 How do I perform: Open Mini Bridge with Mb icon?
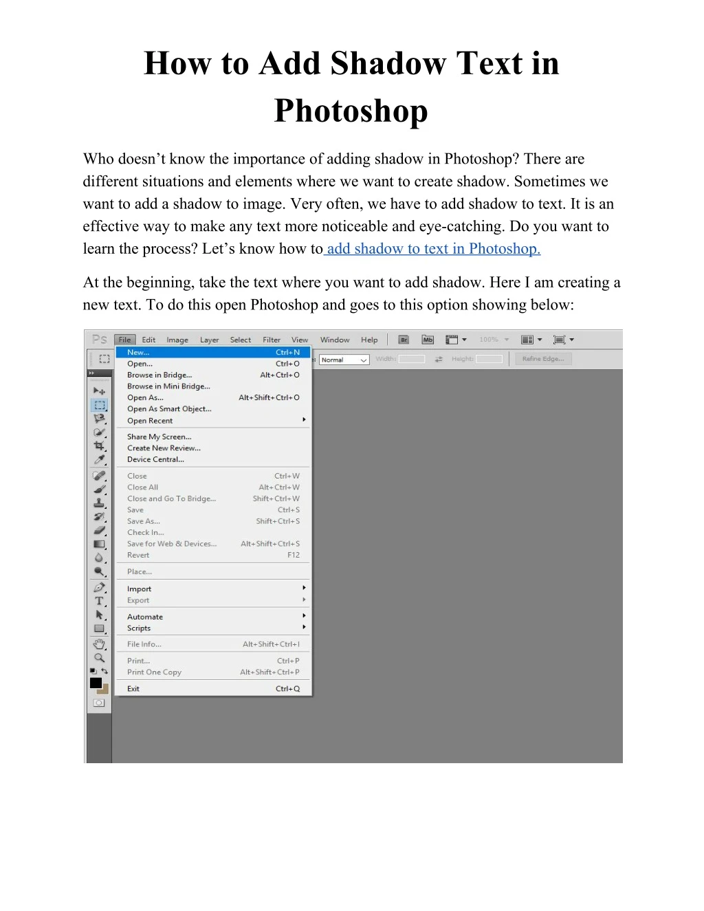coord(428,340)
